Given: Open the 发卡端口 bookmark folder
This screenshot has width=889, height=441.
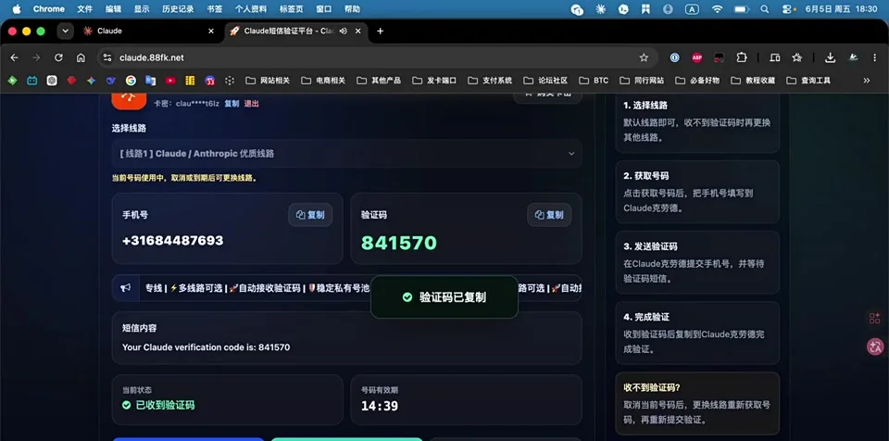Looking at the screenshot, I should (x=435, y=81).
